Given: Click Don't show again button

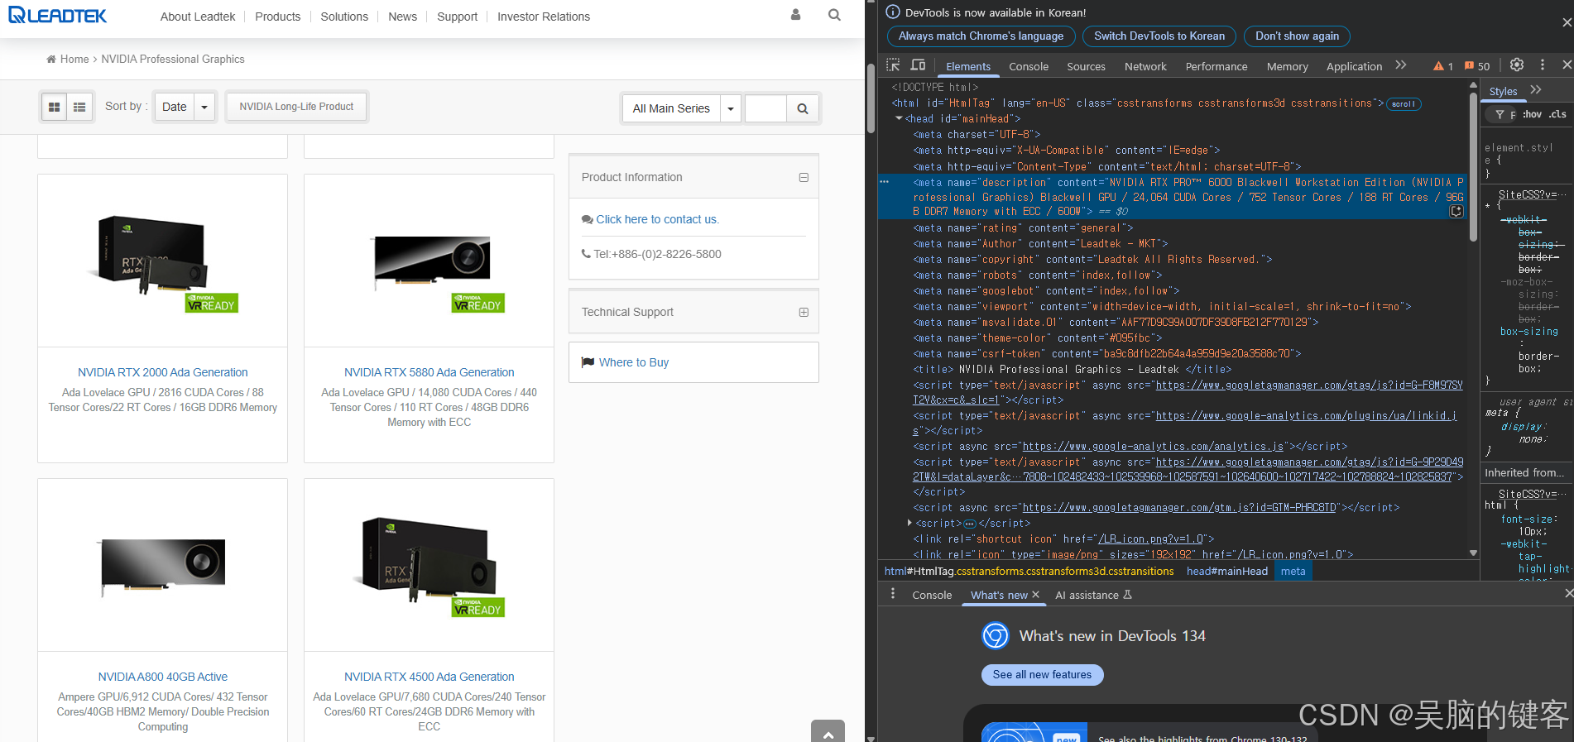Looking at the screenshot, I should coord(1297,36).
